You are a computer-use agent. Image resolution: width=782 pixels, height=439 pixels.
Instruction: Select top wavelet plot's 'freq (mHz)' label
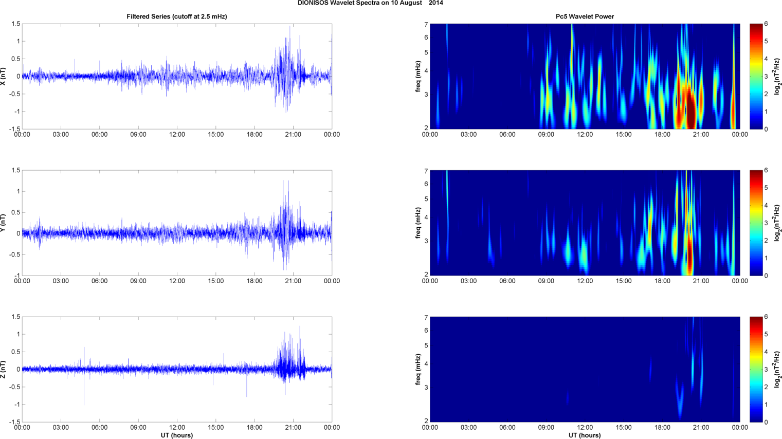419,76
